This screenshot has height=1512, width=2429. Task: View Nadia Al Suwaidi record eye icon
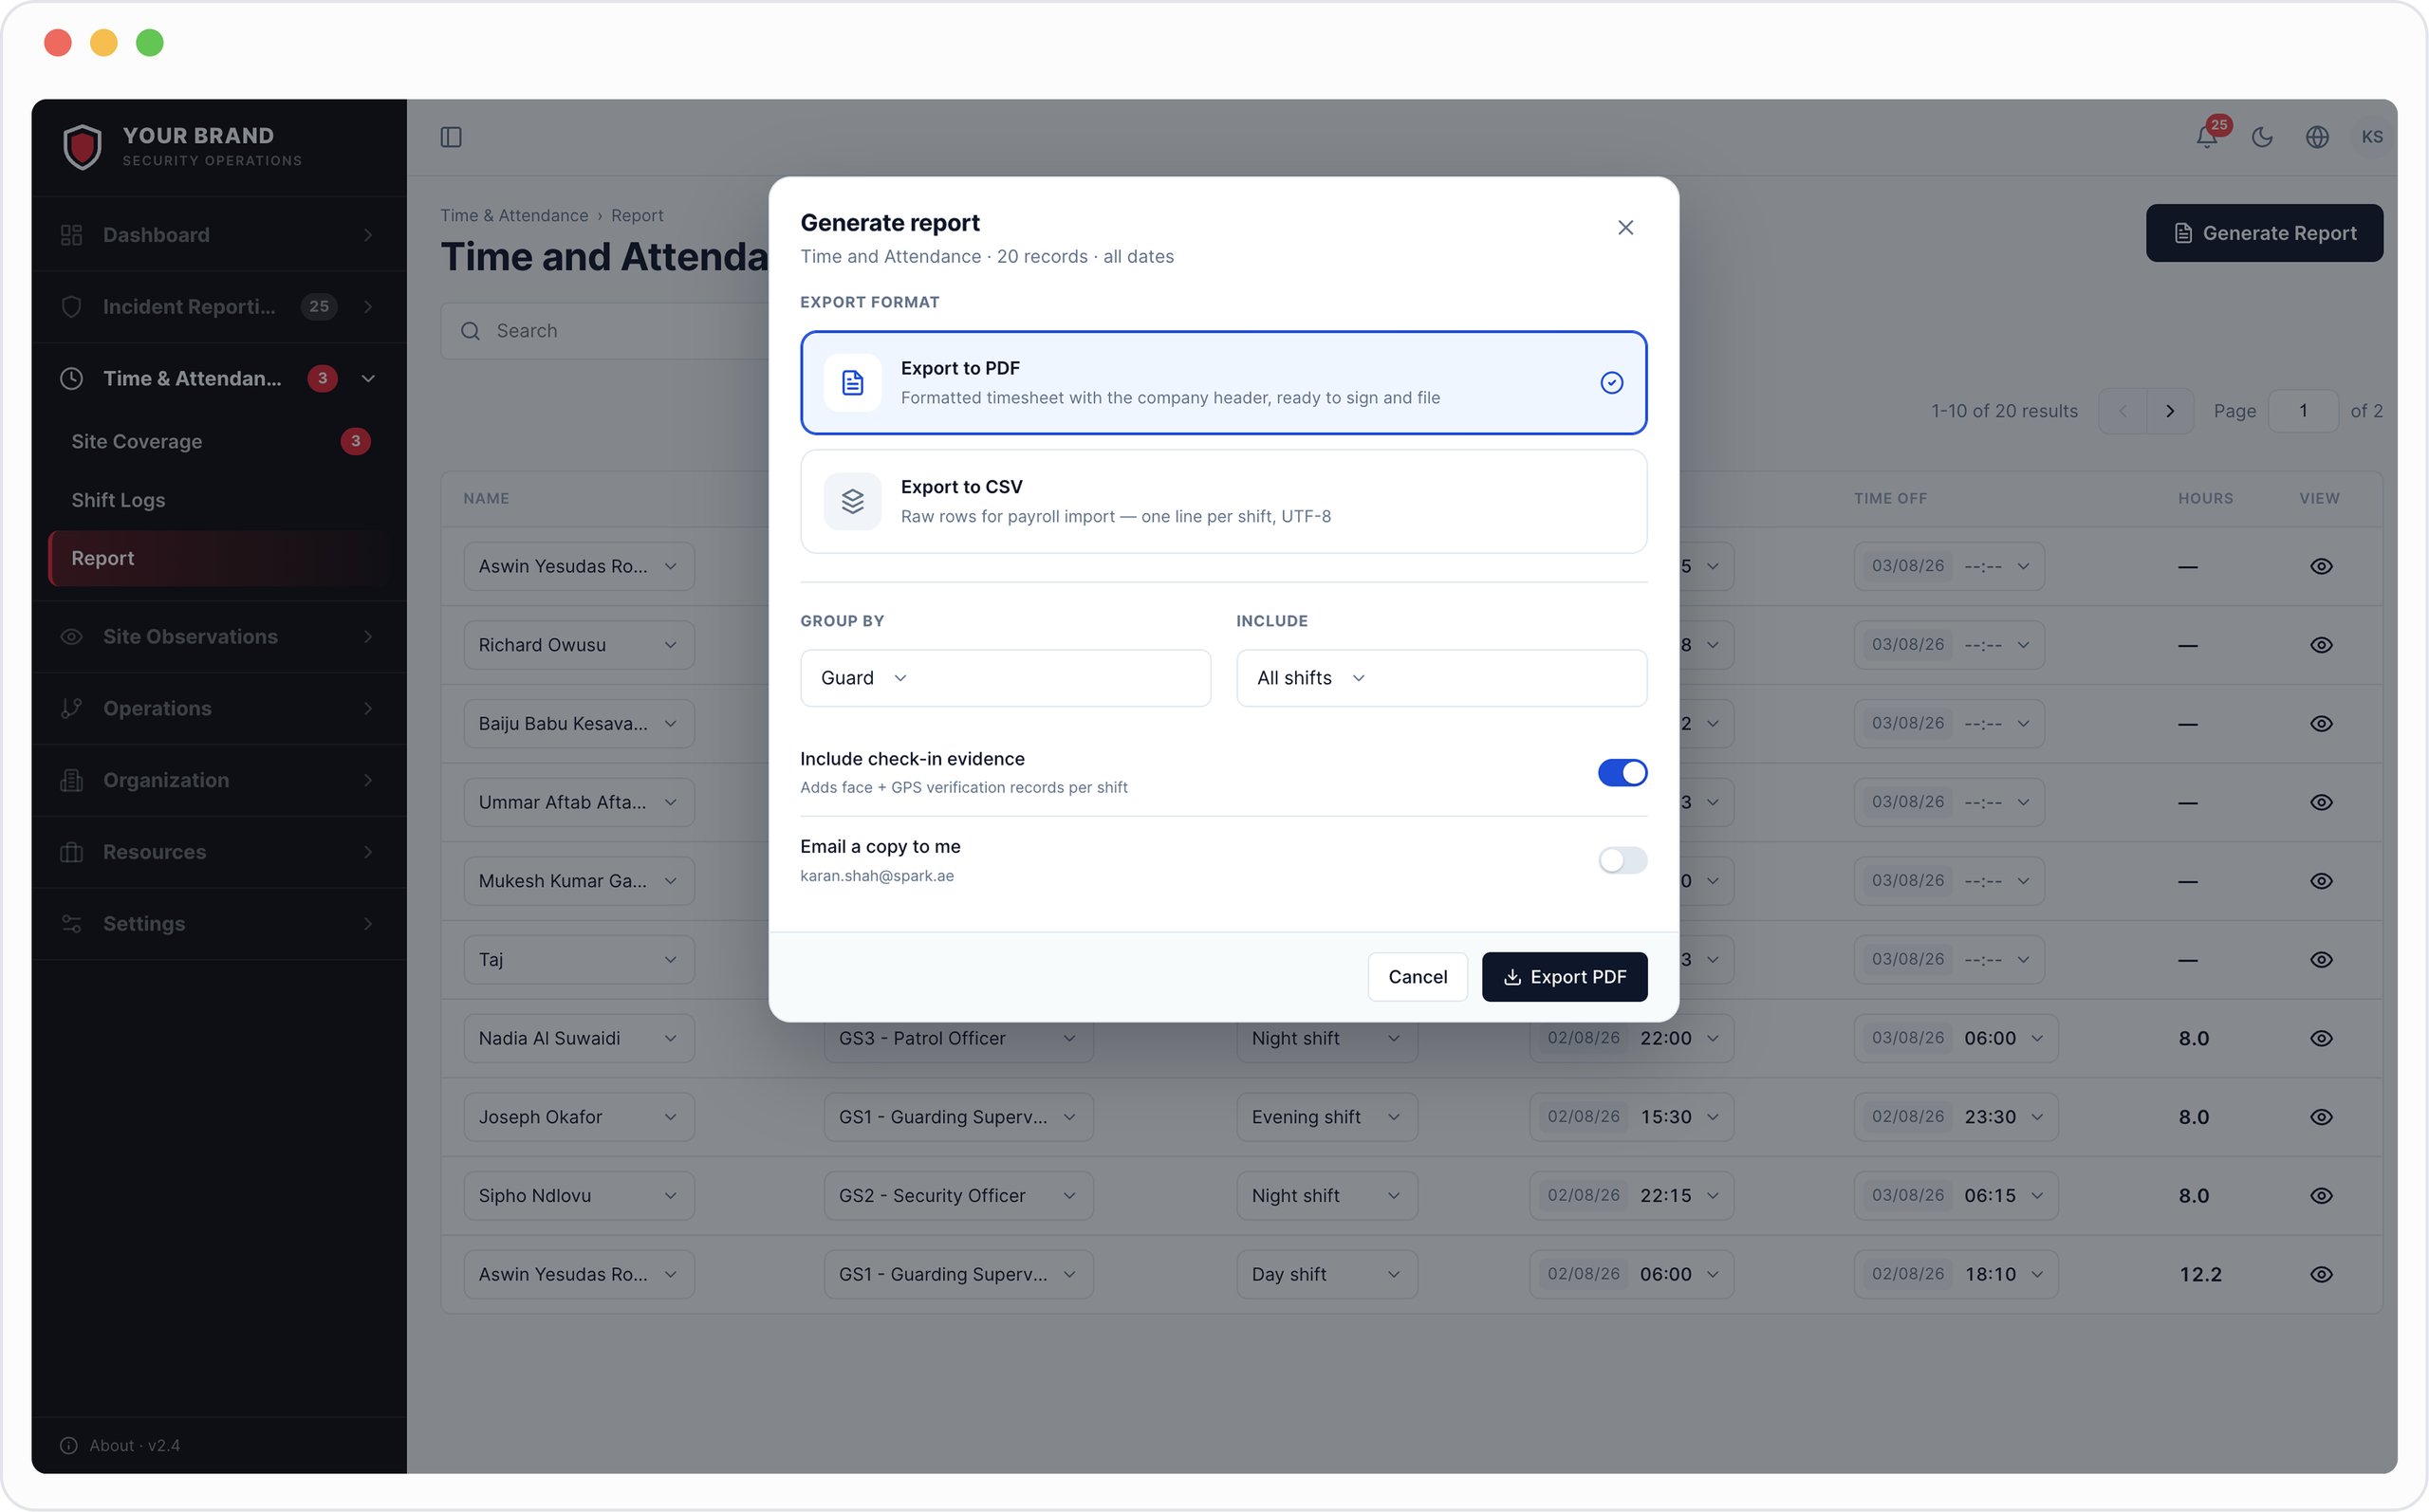[x=2321, y=1038]
